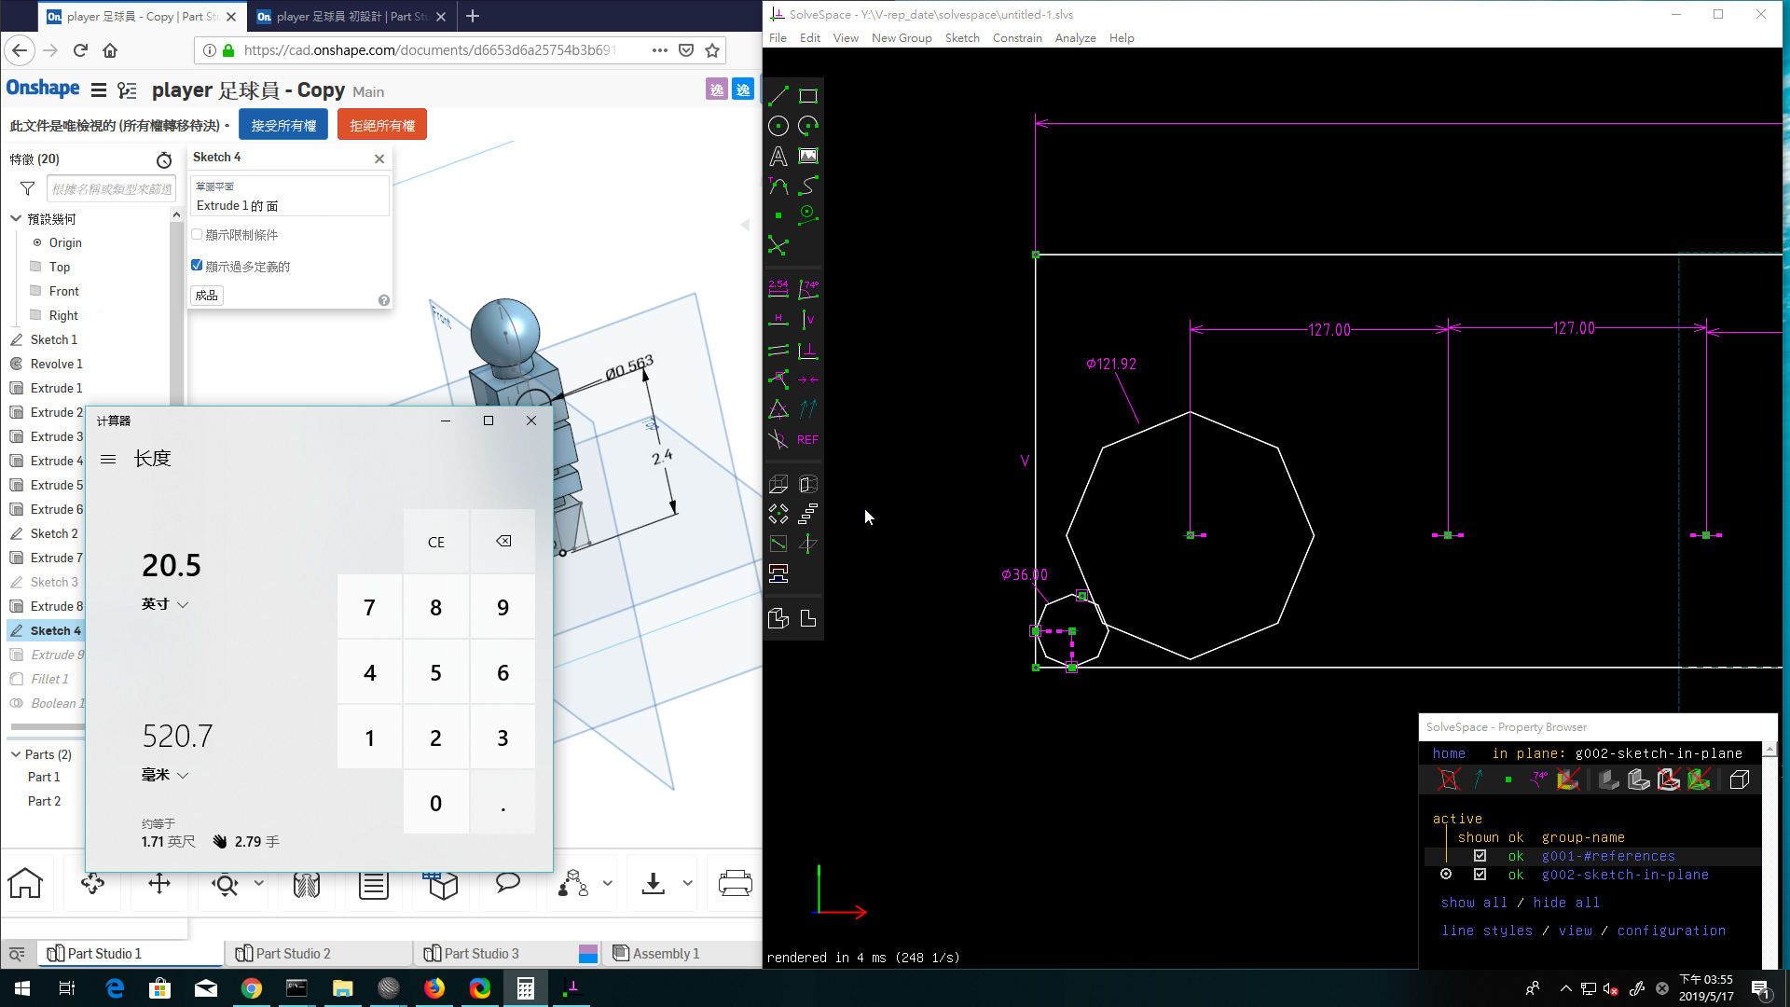Select the line segment tool in SolveSpace
1790x1007 pixels.
coord(778,96)
